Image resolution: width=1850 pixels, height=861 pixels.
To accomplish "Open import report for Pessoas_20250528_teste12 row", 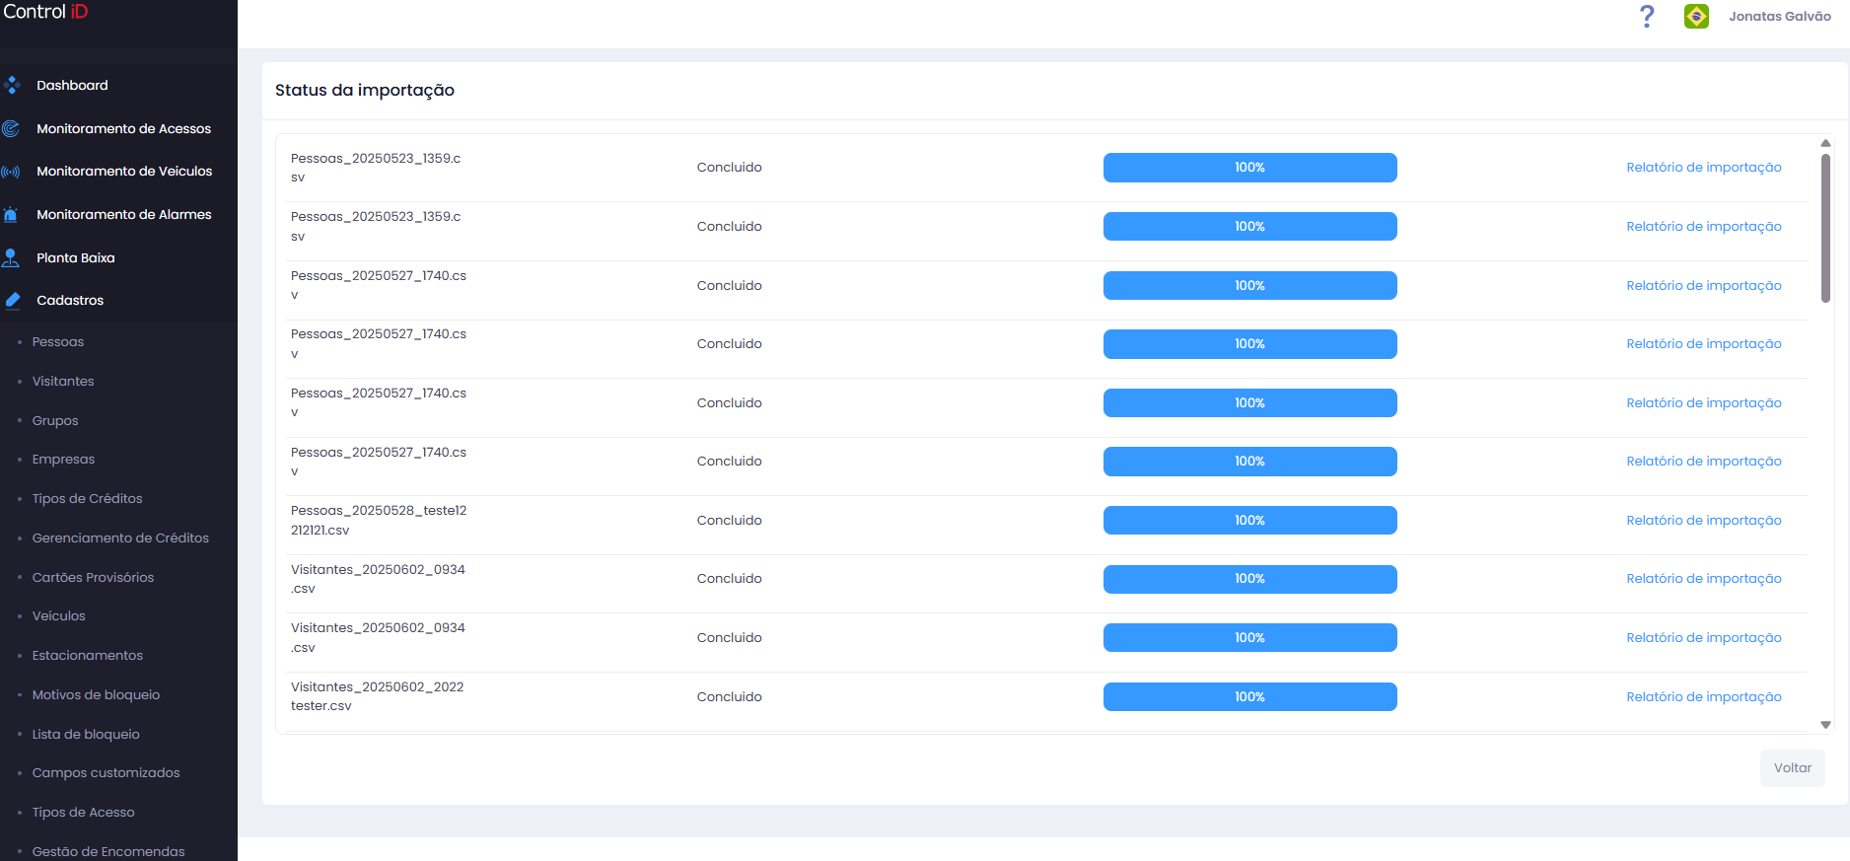I will click(x=1703, y=521).
